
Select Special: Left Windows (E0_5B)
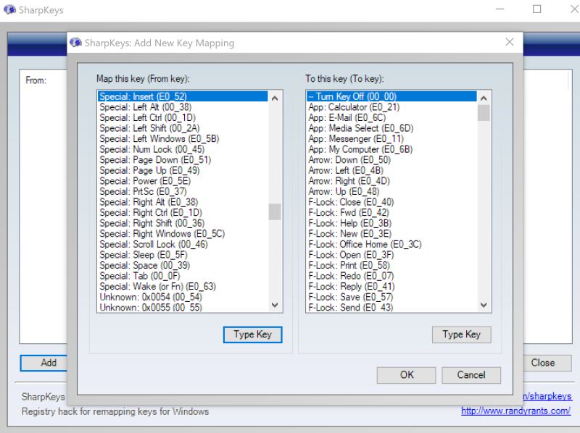pyautogui.click(x=183, y=138)
